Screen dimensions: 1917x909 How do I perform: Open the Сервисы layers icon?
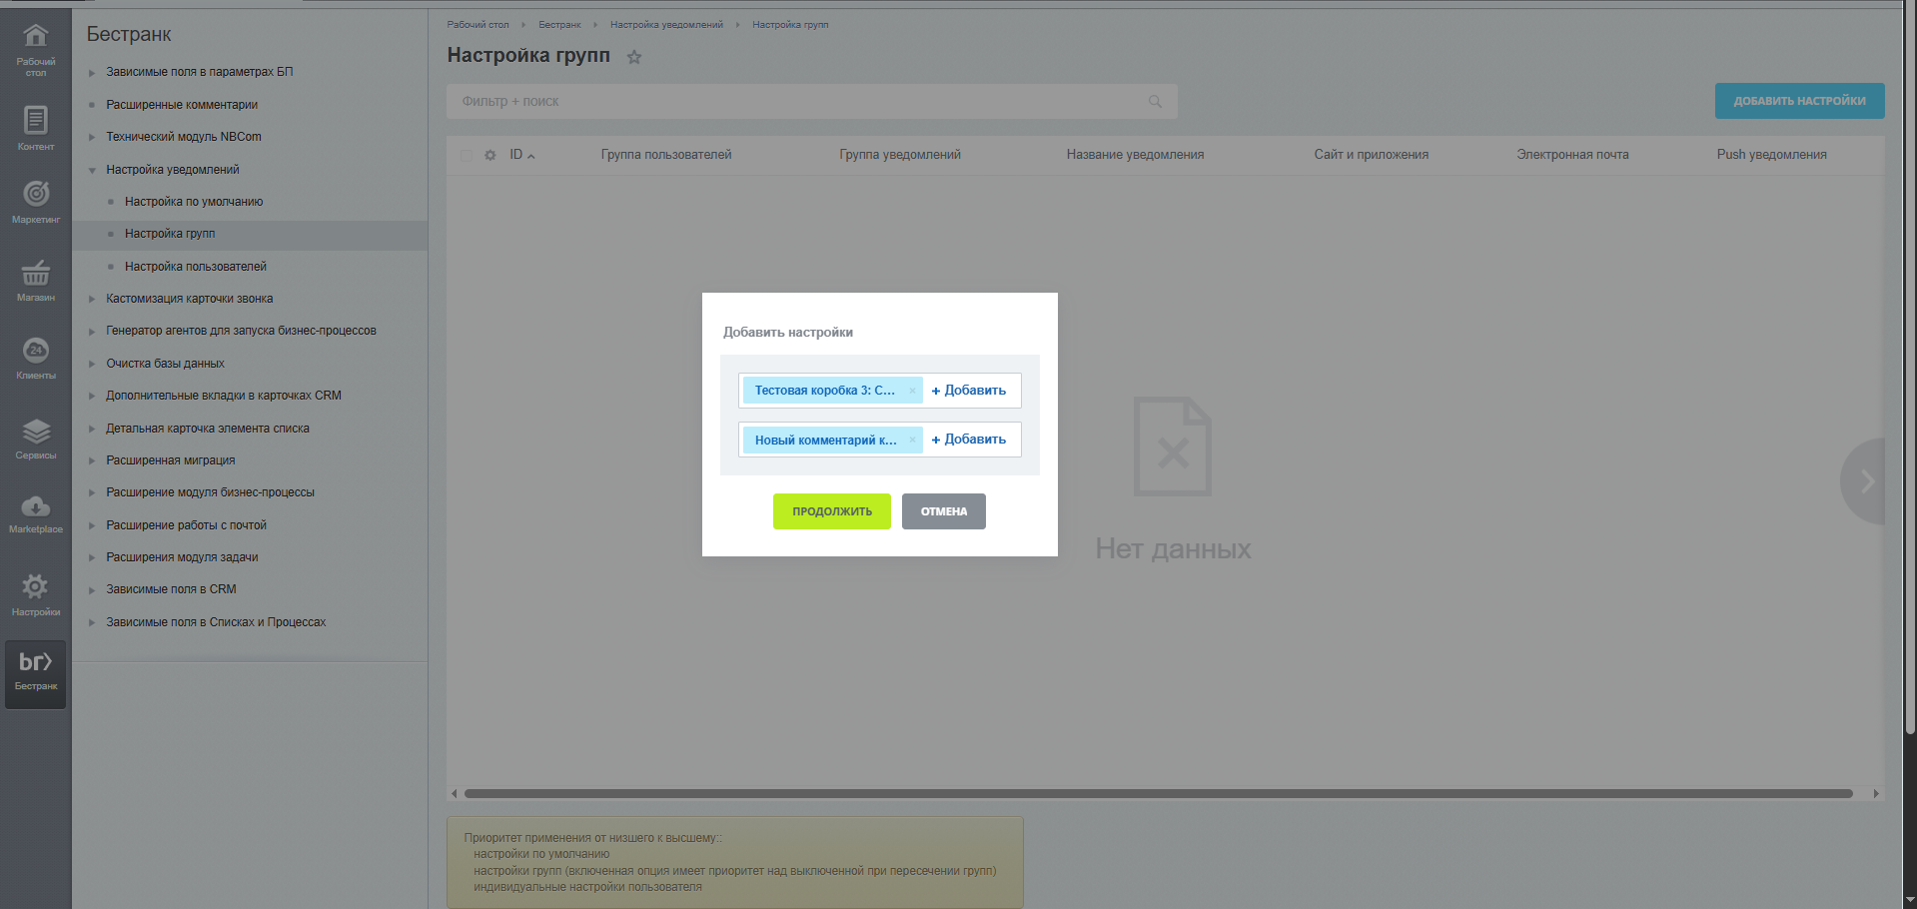[x=35, y=432]
